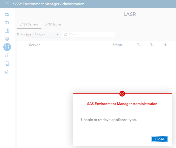Open the Users icon in sidebar
This screenshot has height=148, width=176.
tap(7, 39)
